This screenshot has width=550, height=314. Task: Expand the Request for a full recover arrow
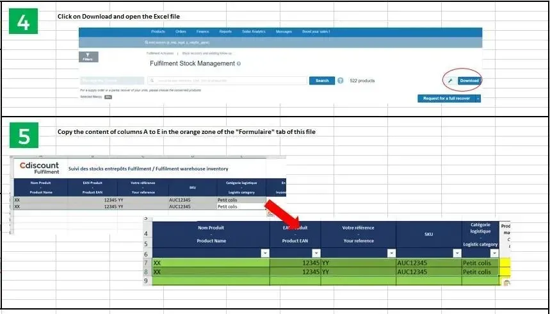478,99
